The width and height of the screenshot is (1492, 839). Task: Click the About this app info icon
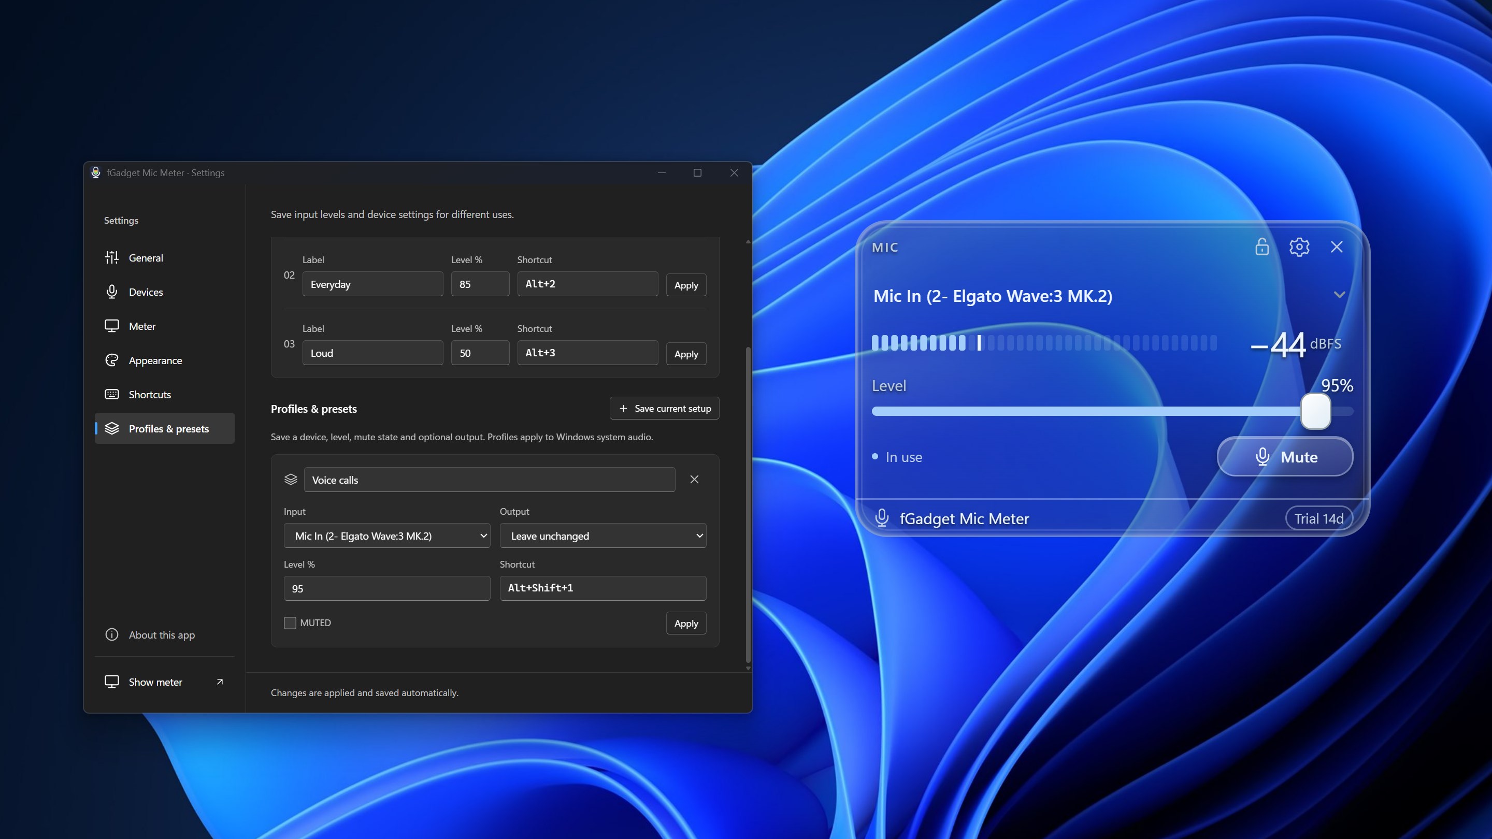[x=112, y=634]
